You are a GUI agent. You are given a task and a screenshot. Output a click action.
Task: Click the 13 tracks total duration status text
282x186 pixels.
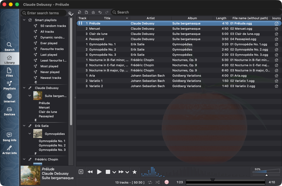pos(130,182)
